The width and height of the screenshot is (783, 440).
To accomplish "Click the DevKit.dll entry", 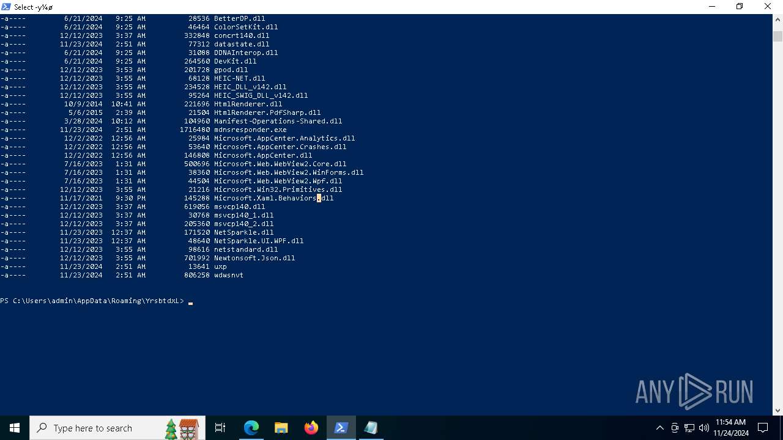I will [235, 61].
